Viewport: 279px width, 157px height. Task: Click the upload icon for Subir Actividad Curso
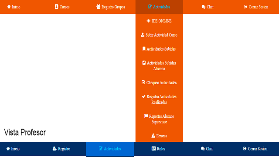(143, 35)
